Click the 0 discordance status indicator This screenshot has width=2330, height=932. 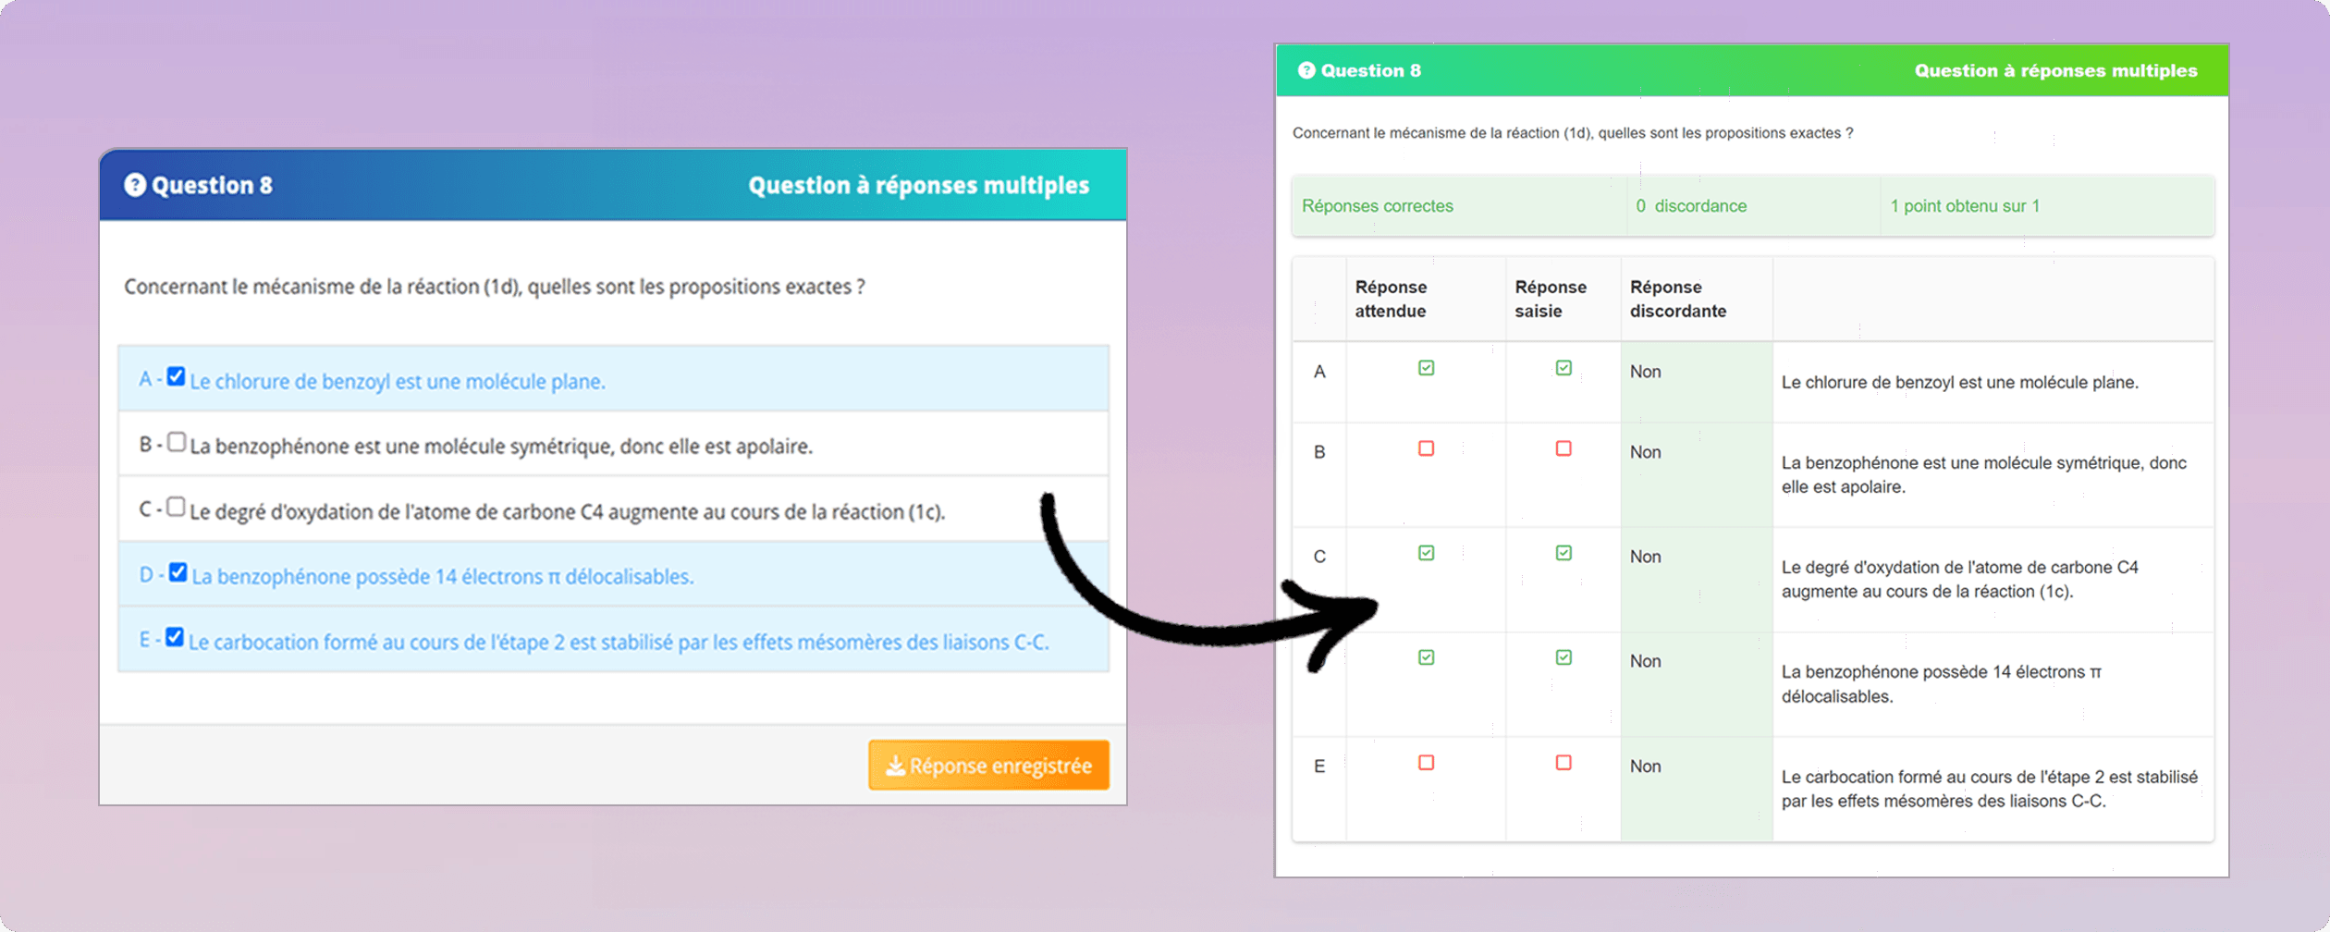1692,206
